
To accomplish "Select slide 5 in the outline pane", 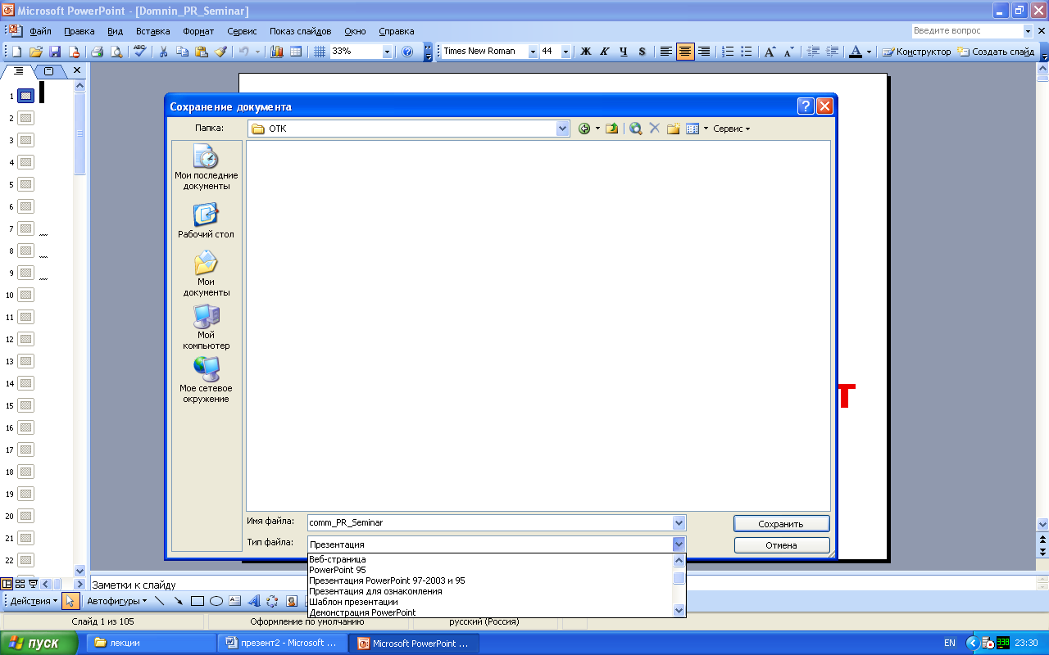I will tap(25, 185).
